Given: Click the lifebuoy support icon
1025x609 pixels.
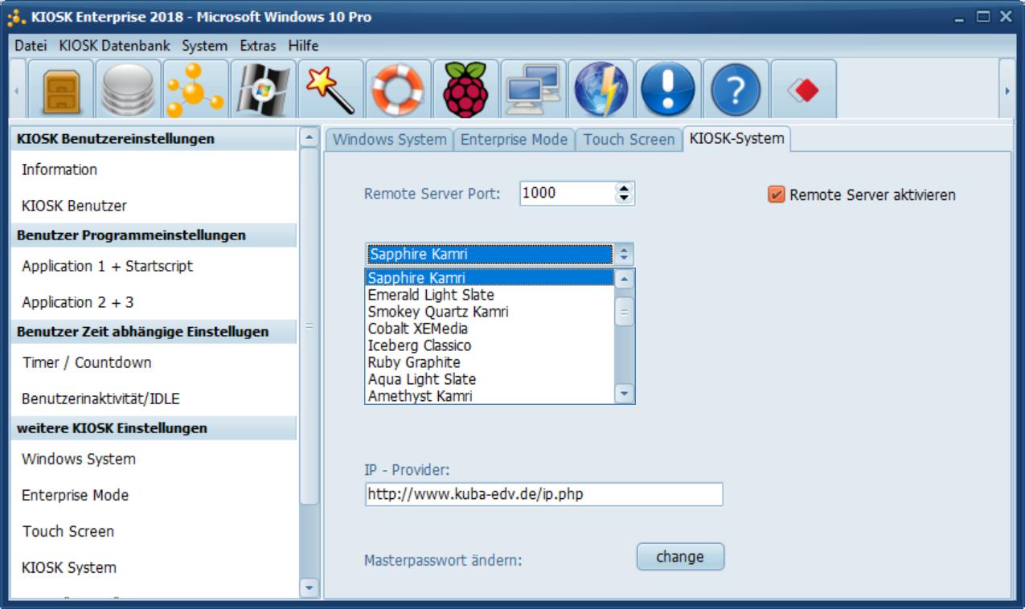Looking at the screenshot, I should click(x=399, y=91).
